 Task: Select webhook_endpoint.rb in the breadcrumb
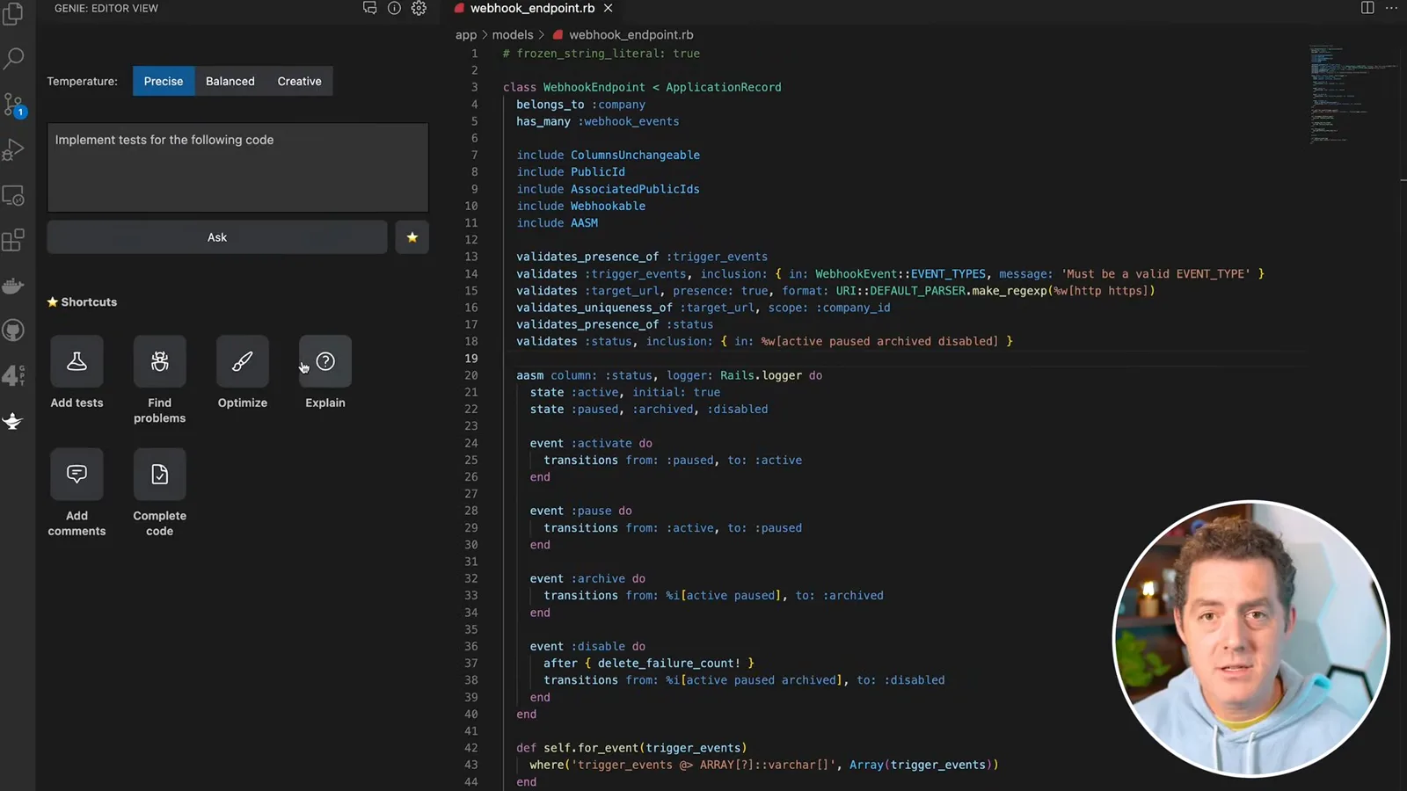(631, 35)
